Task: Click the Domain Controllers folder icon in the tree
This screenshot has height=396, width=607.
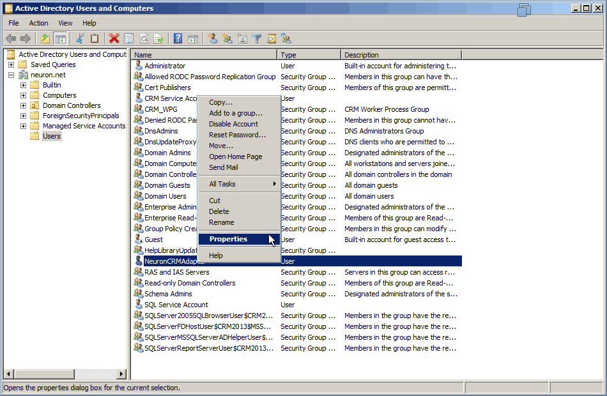Action: pyautogui.click(x=35, y=105)
